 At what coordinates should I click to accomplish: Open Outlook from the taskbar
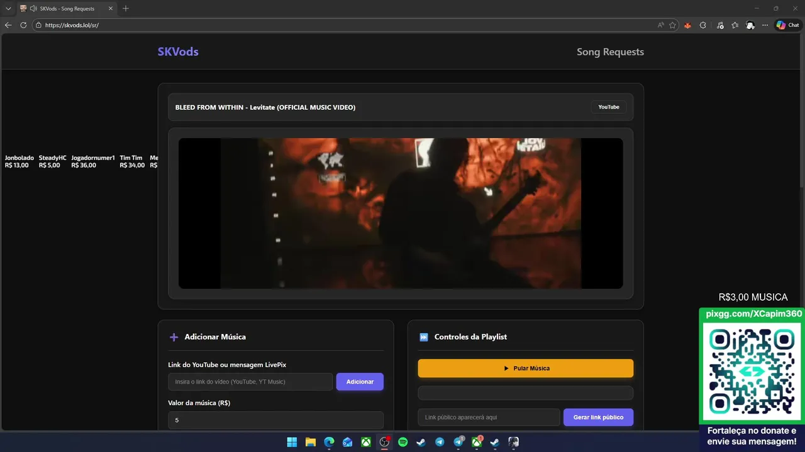click(347, 442)
